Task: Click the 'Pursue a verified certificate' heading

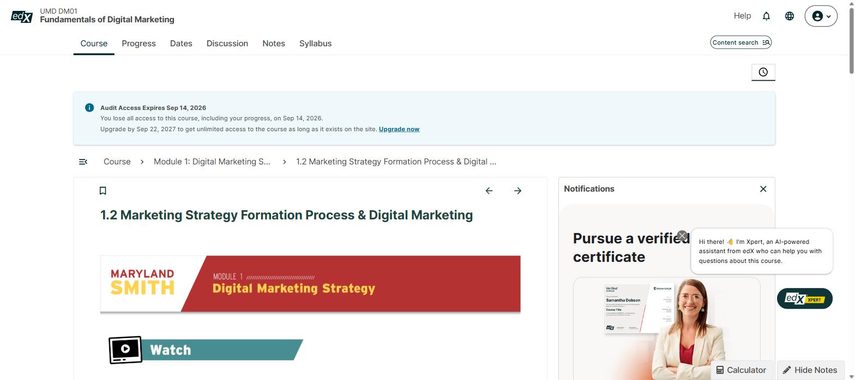Action: [x=631, y=247]
